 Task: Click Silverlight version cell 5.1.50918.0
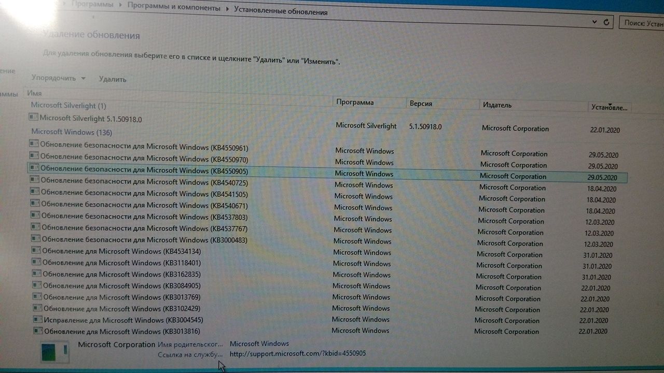tap(425, 126)
